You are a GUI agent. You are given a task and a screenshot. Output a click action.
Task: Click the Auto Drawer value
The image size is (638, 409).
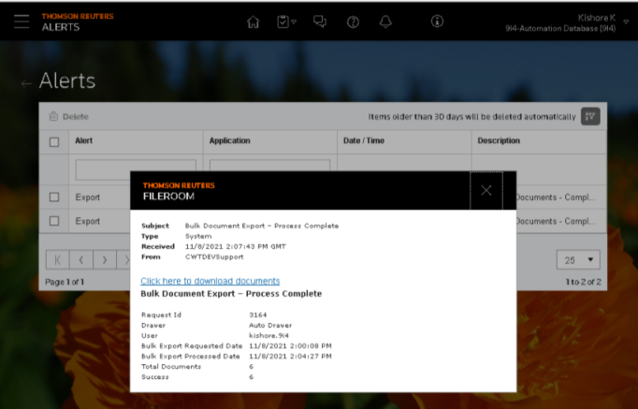coord(270,326)
